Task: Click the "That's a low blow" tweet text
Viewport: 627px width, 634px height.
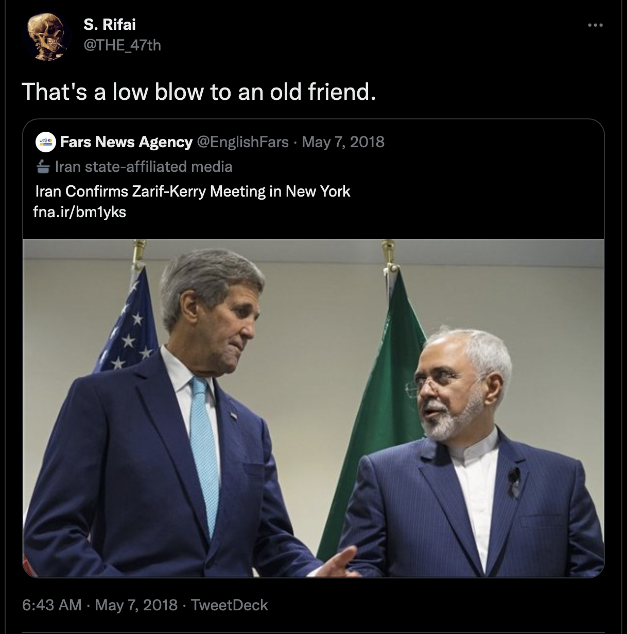Action: tap(199, 92)
